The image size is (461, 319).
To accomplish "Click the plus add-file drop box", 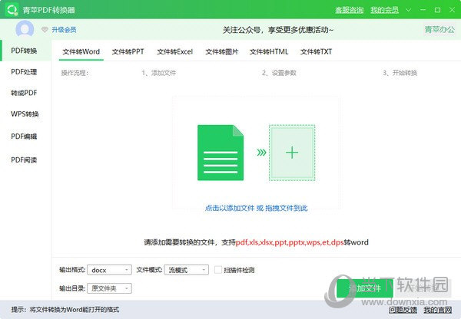I will (292, 153).
